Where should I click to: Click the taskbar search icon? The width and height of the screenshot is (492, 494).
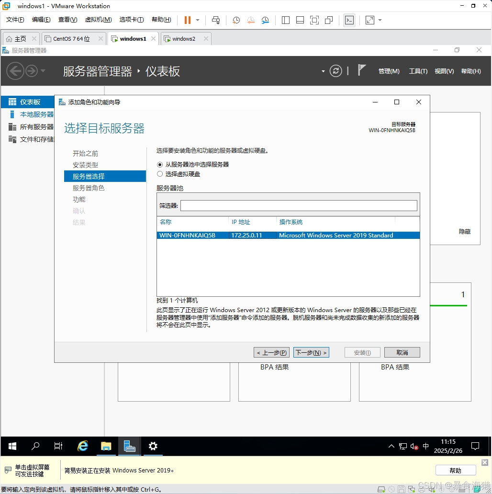[35, 446]
